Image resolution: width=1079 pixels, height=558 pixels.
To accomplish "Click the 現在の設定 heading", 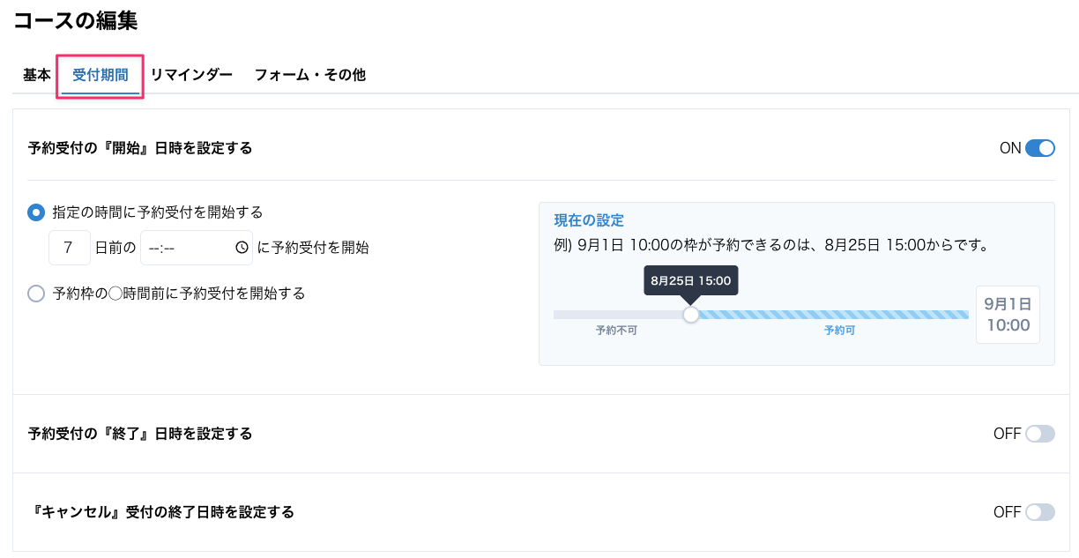I will coord(589,220).
